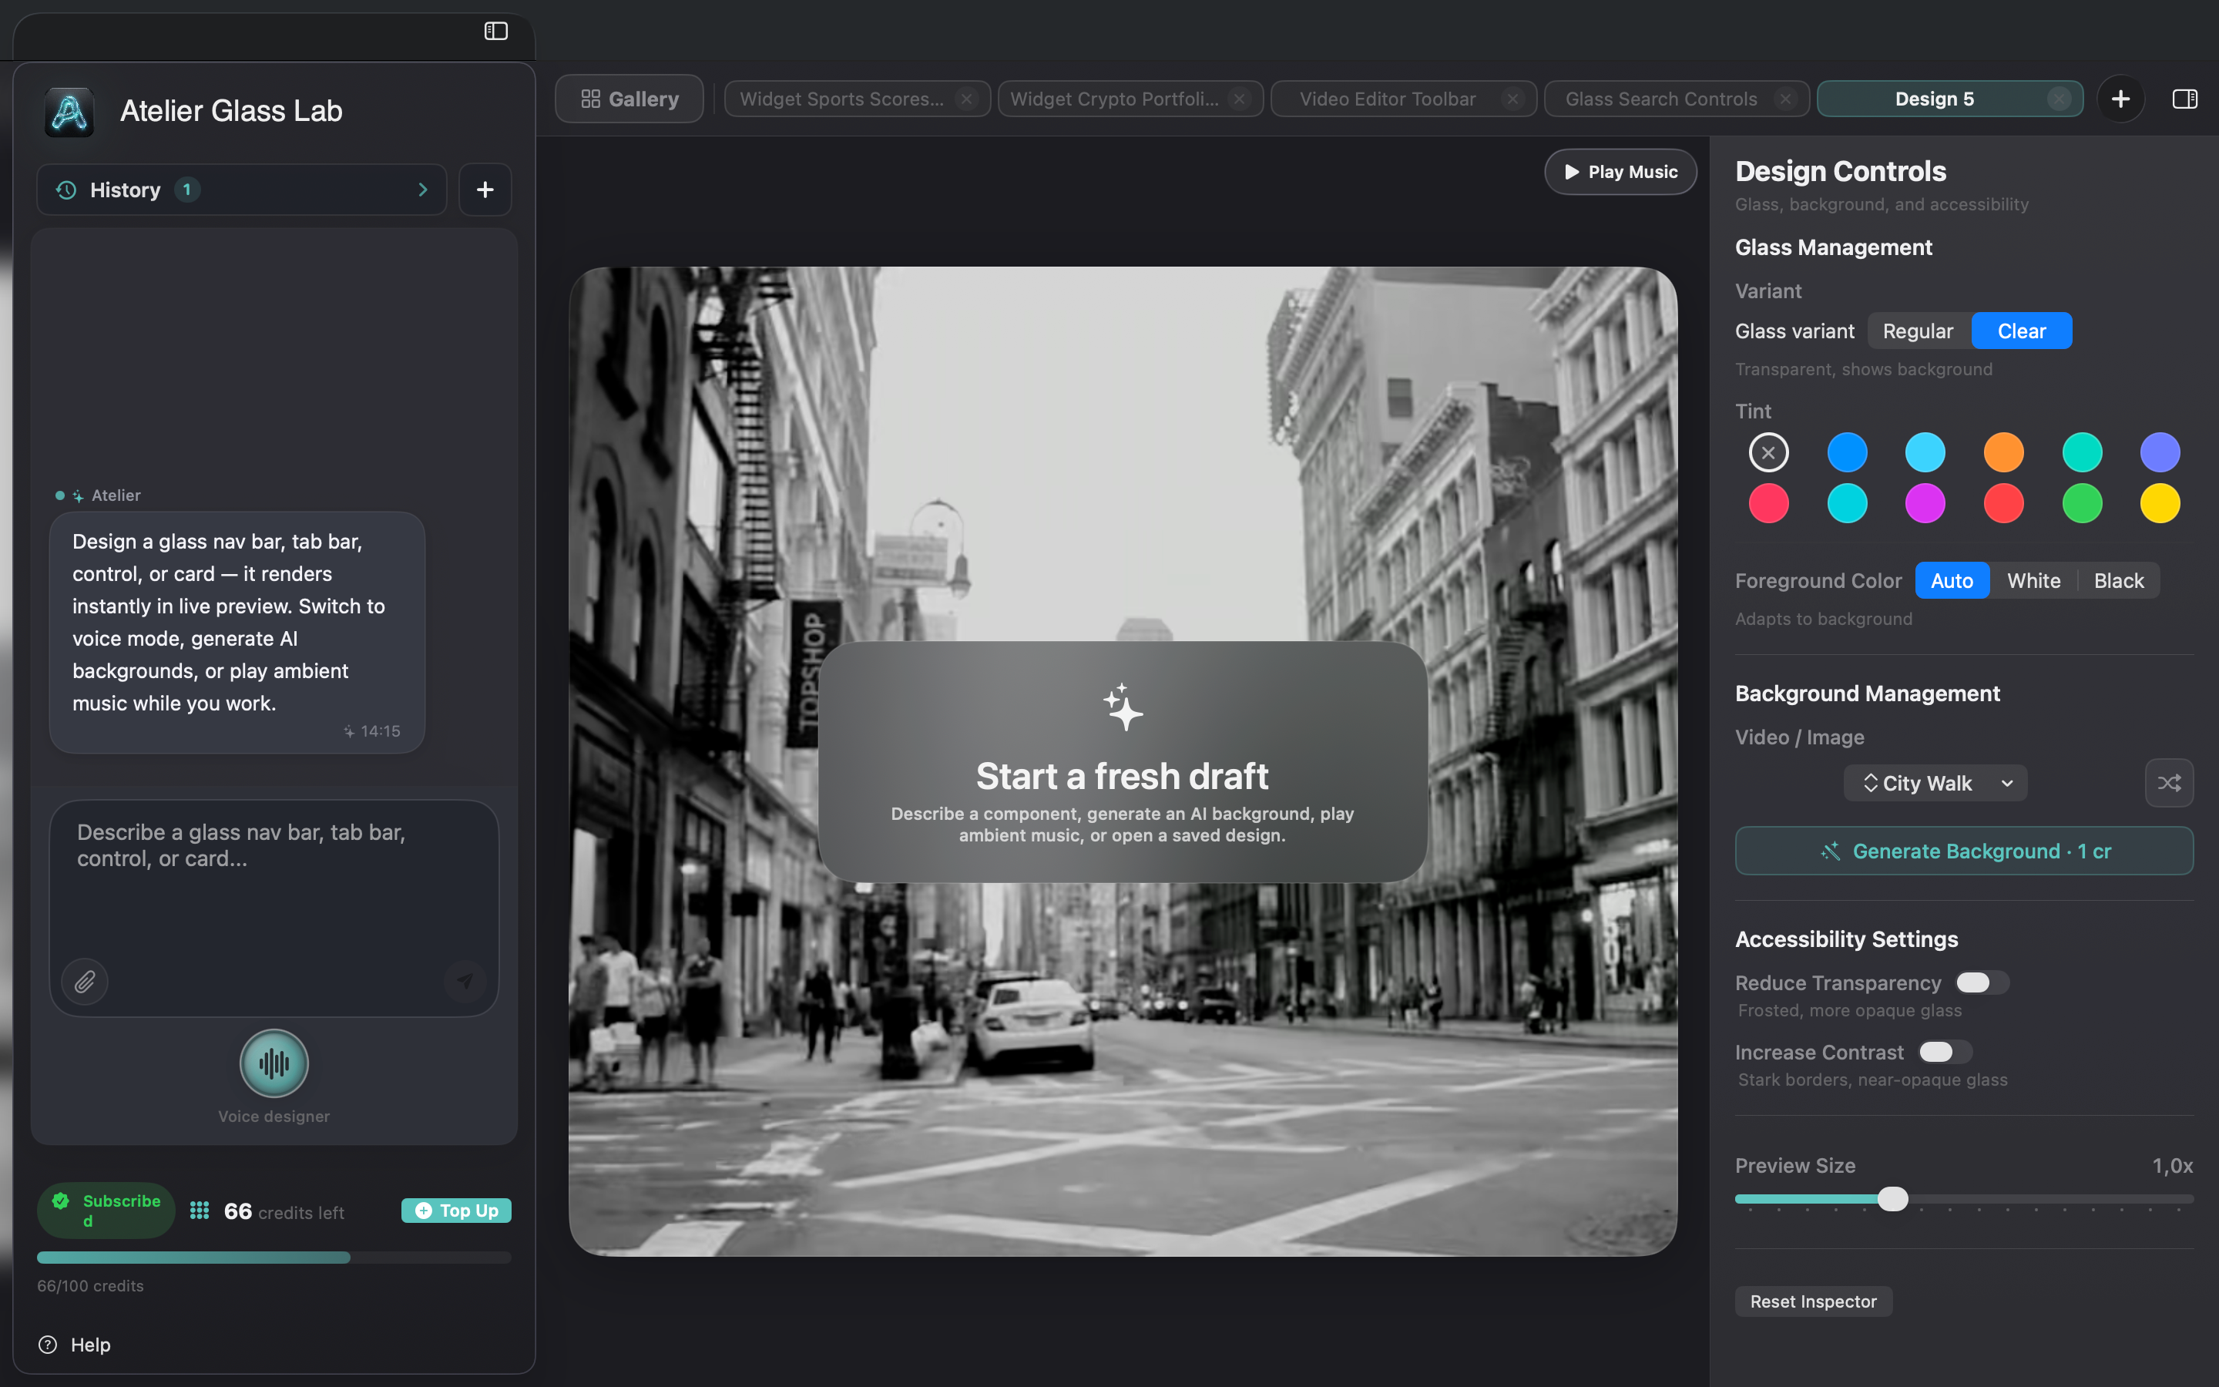Activate the Voice designer microphone button

(274, 1063)
